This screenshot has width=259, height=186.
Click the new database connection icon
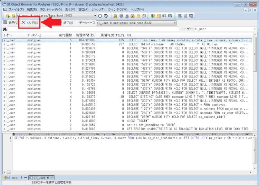[x=8, y=16]
